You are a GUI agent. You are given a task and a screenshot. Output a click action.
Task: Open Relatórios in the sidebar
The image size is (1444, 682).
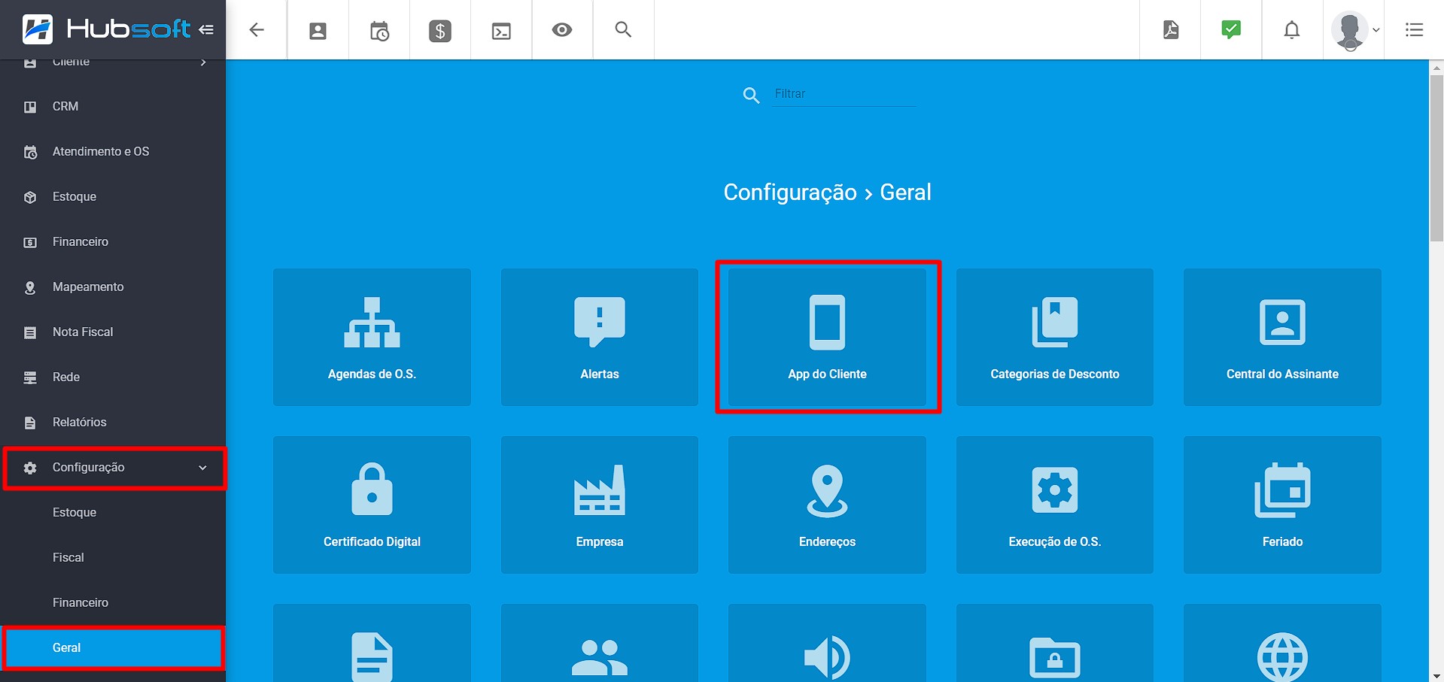113,423
